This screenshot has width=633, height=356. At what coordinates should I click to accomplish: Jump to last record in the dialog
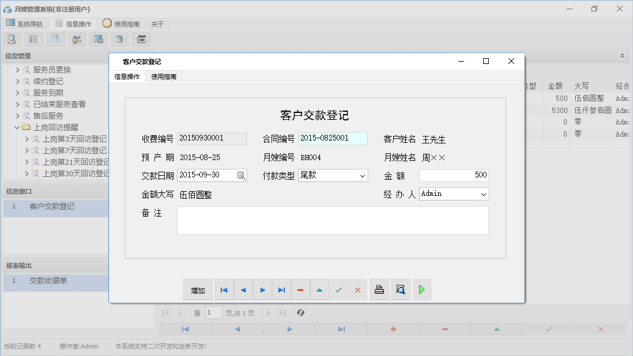281,290
